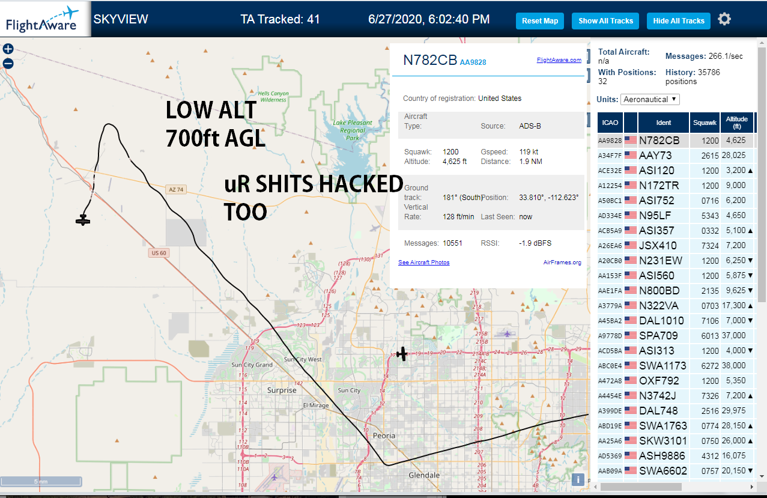
Task: Select the AAY73 aircraft row
Action: pyautogui.click(x=676, y=156)
